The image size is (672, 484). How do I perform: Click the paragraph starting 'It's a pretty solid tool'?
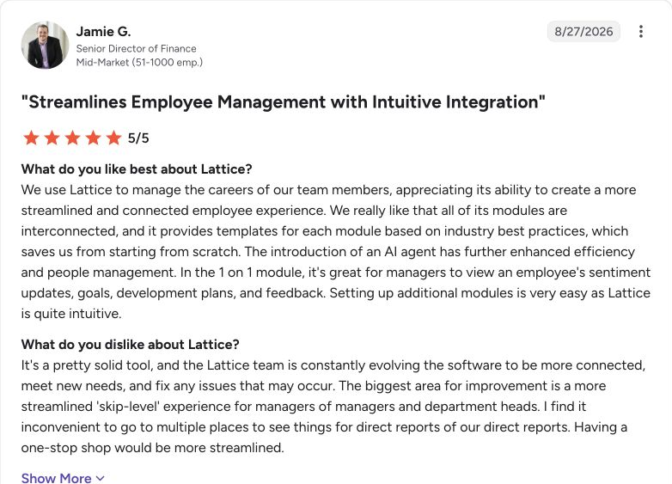point(333,407)
